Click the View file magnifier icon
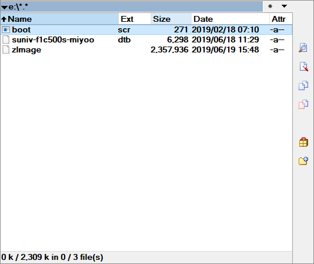This screenshot has height=264, width=314. coord(303,48)
